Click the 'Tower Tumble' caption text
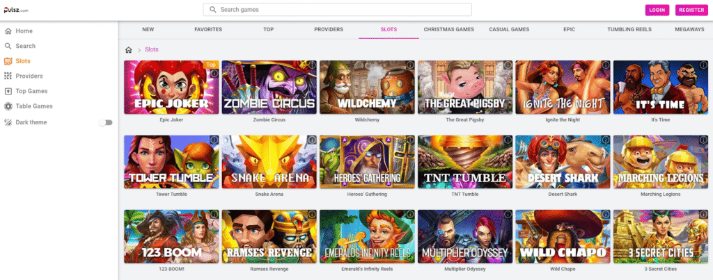 171,195
